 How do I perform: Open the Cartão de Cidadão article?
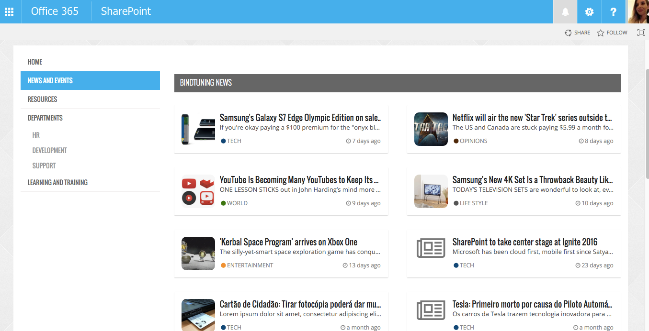(300, 304)
